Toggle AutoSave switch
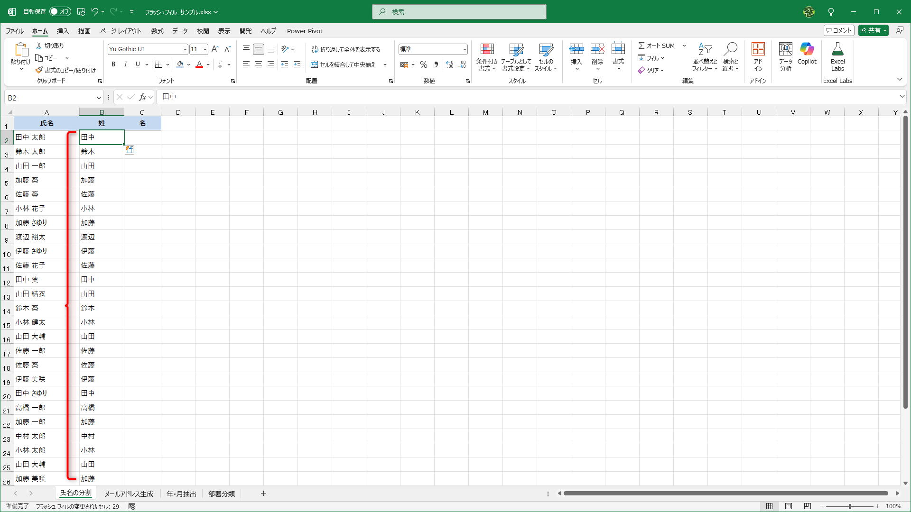 click(x=60, y=11)
